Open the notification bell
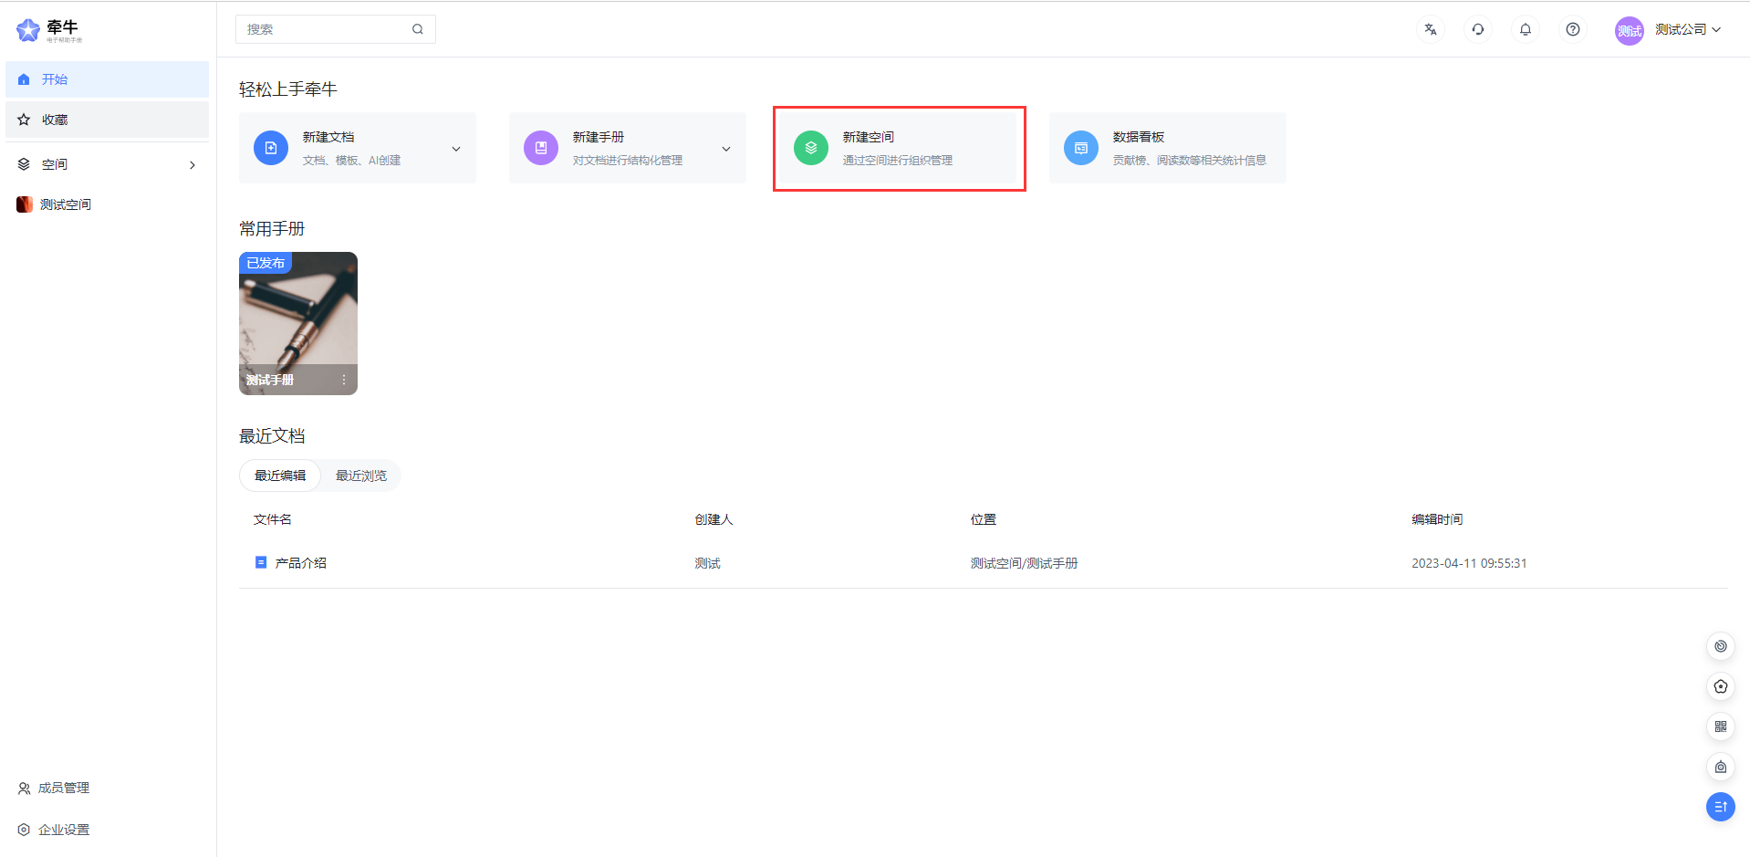This screenshot has width=1750, height=857. [x=1526, y=29]
